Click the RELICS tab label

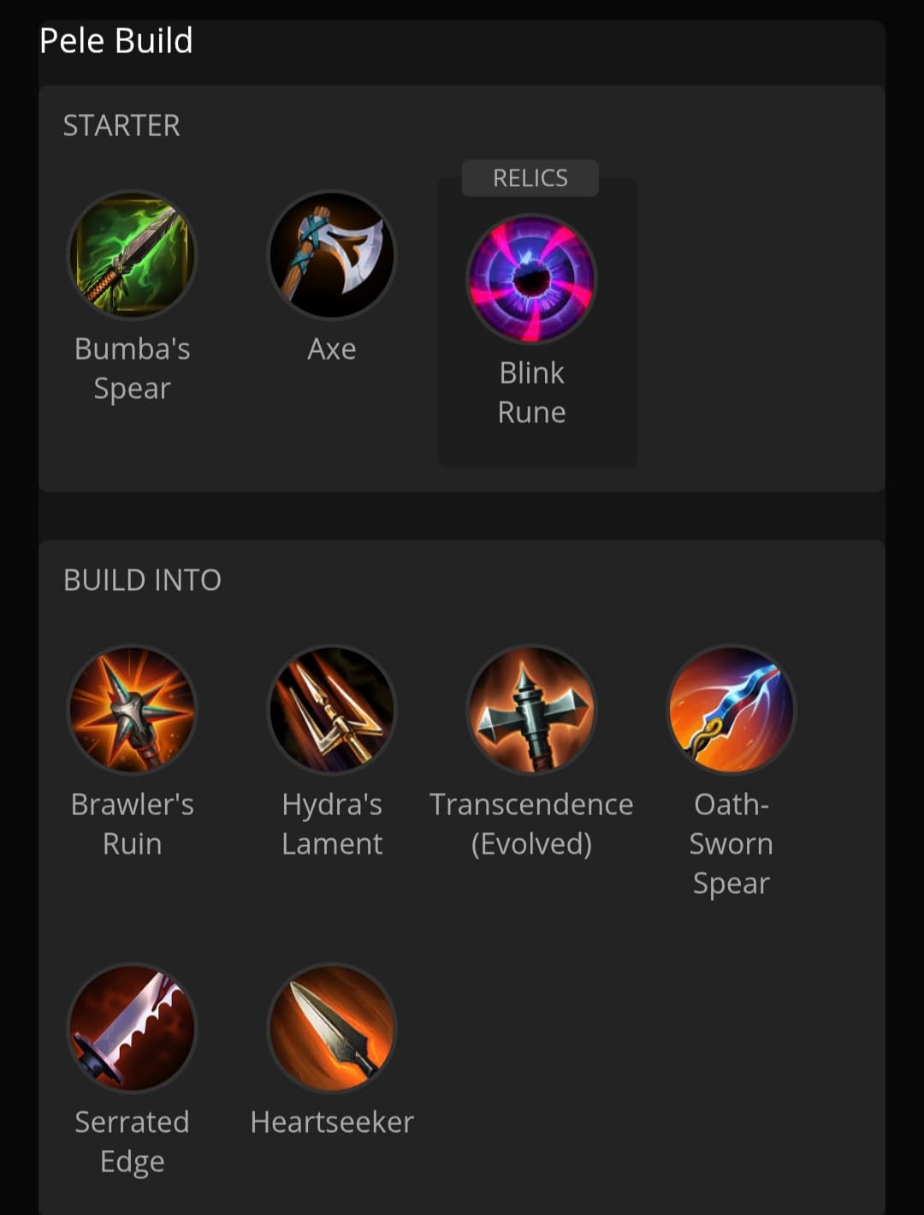click(530, 178)
